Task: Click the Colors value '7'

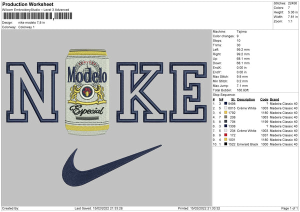Action: [289, 8]
